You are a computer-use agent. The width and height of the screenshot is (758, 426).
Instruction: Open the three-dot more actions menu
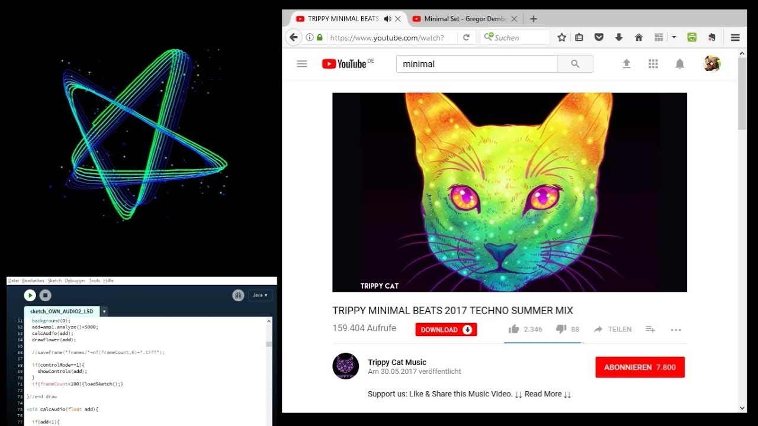point(676,330)
